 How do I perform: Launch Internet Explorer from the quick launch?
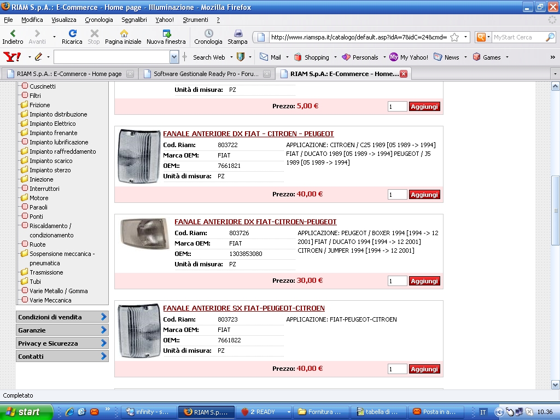coord(69,412)
